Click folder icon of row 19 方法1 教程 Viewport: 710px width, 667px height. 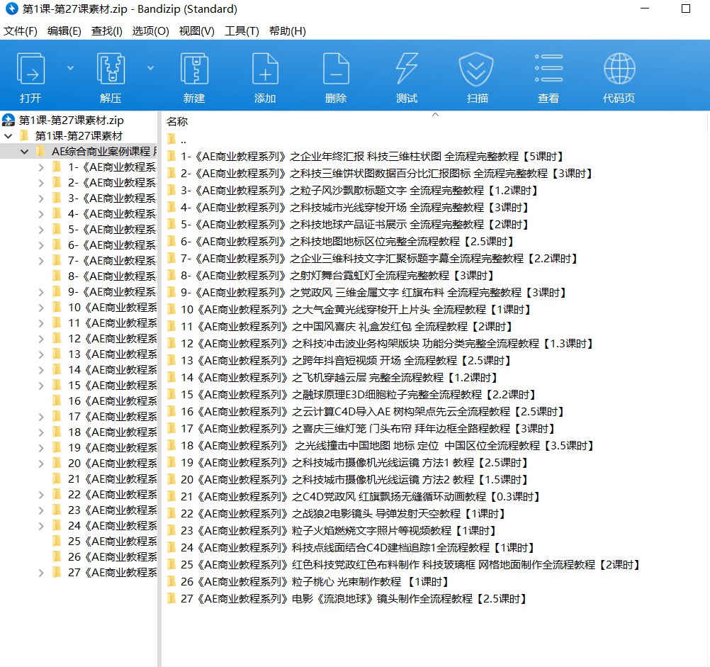tap(171, 463)
